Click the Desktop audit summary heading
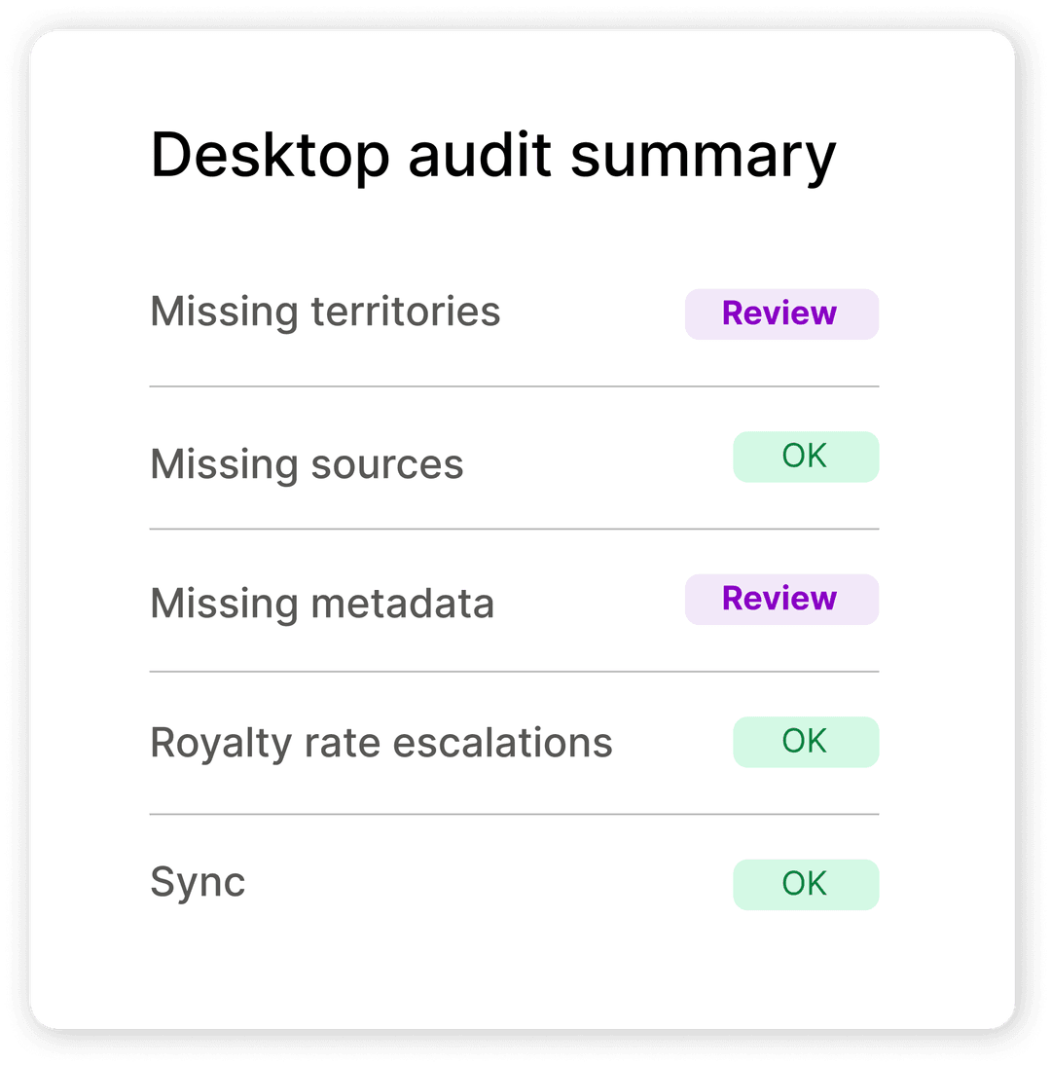The height and width of the screenshot is (1065, 1051). (x=493, y=156)
